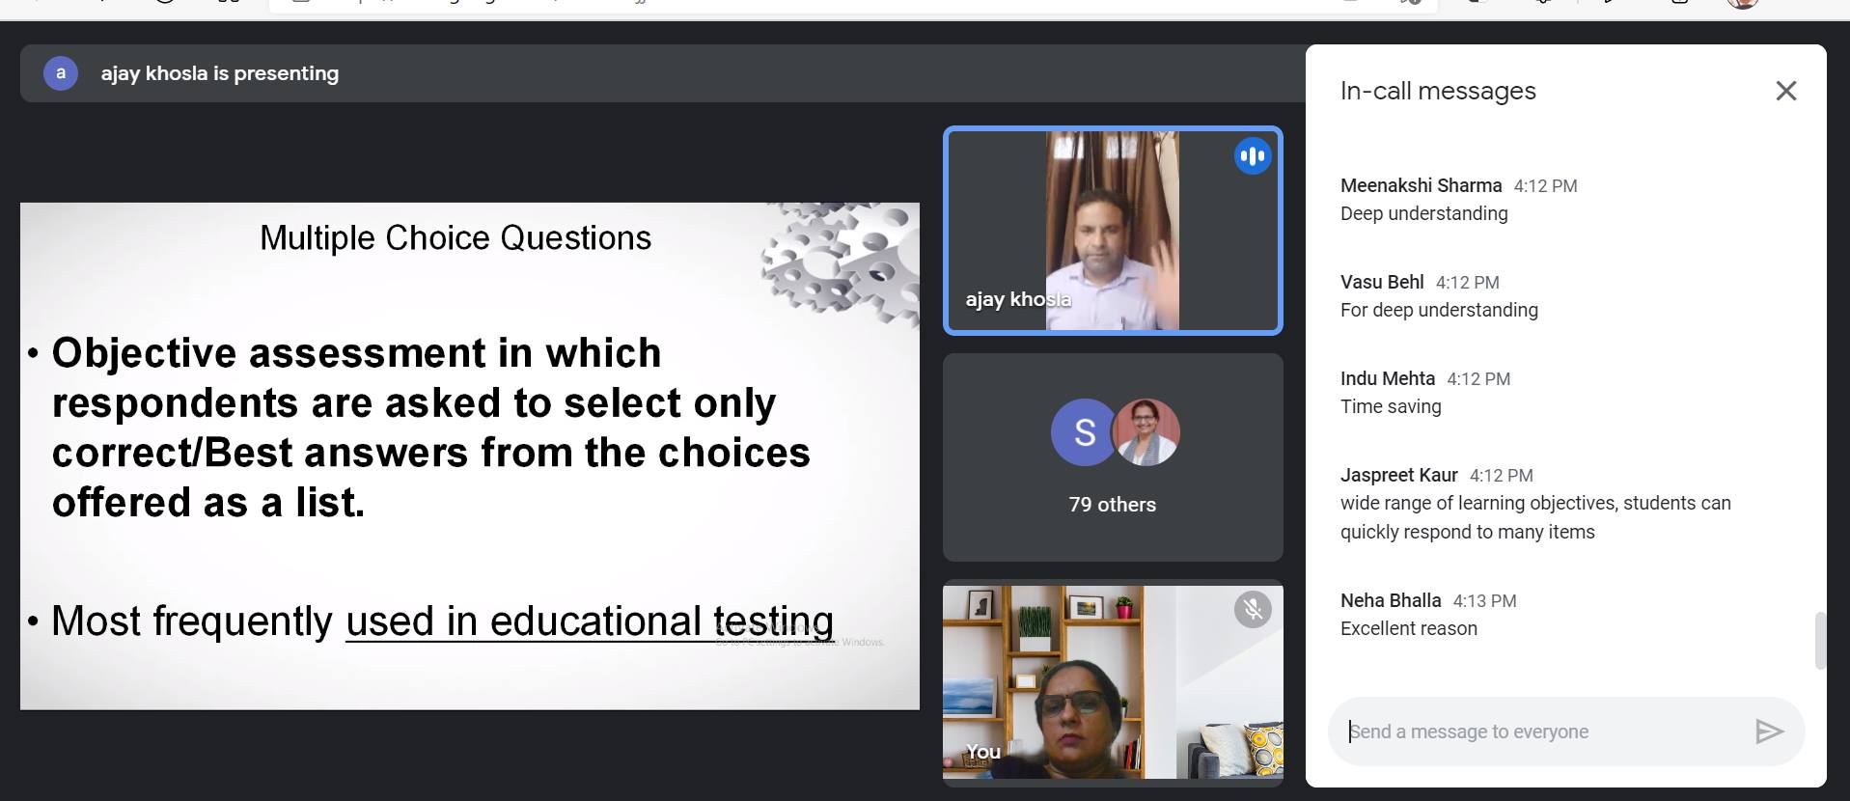The width and height of the screenshot is (1850, 801).
Task: Click the muted microphone icon on your tile
Action: click(1252, 609)
